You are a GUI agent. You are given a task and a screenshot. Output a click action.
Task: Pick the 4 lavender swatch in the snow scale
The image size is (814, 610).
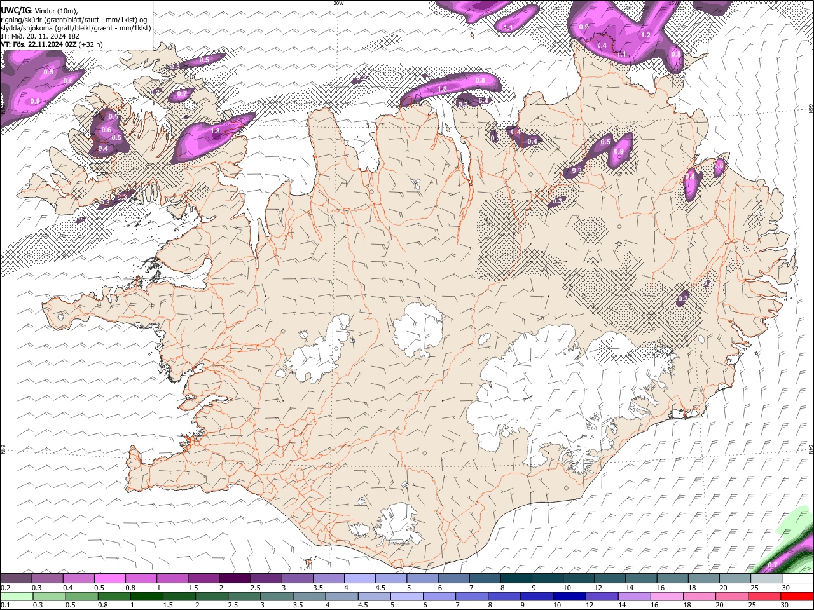click(x=360, y=579)
